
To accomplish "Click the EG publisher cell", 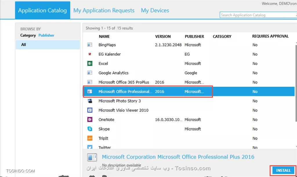I will 187,54.
